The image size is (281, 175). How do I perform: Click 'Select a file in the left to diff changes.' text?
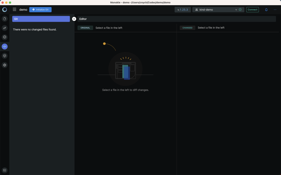pos(125,90)
